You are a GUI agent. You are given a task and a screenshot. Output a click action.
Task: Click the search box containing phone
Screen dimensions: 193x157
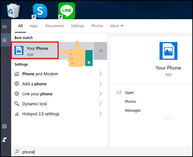tap(102, 152)
